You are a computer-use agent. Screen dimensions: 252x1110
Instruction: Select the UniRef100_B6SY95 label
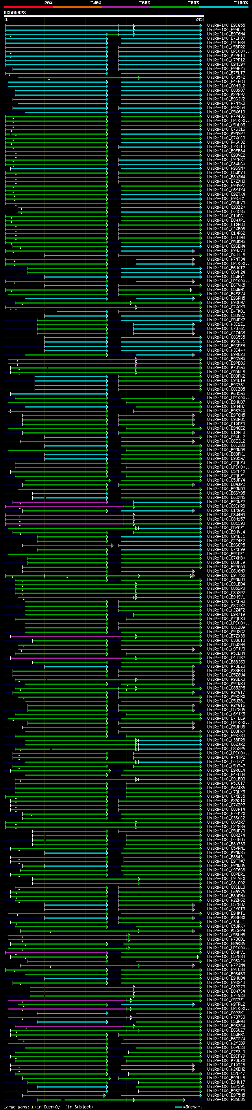(226, 493)
